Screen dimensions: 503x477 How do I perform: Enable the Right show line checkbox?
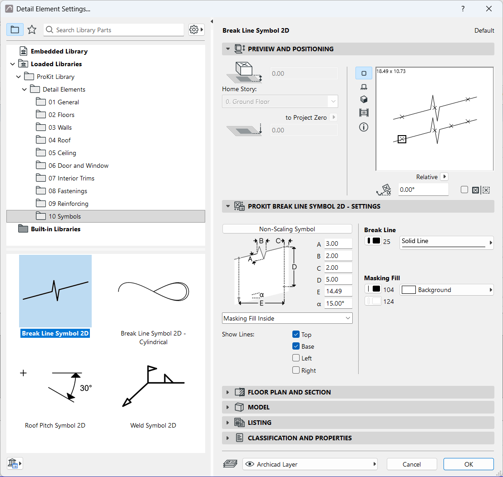296,370
